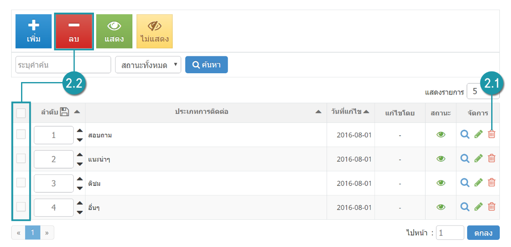Viewport: 511px width, 247px height.
Task: Tick the checkbox for row อื่นๆ
Action: [x=21, y=207]
